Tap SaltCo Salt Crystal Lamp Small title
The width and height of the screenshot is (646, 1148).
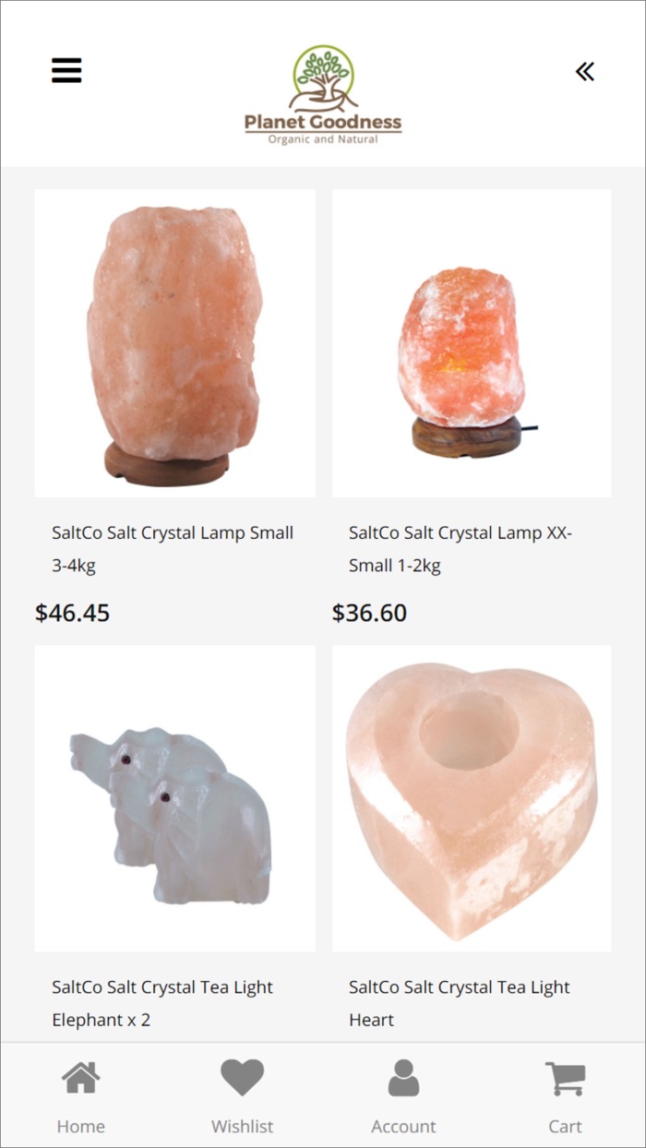tap(173, 549)
